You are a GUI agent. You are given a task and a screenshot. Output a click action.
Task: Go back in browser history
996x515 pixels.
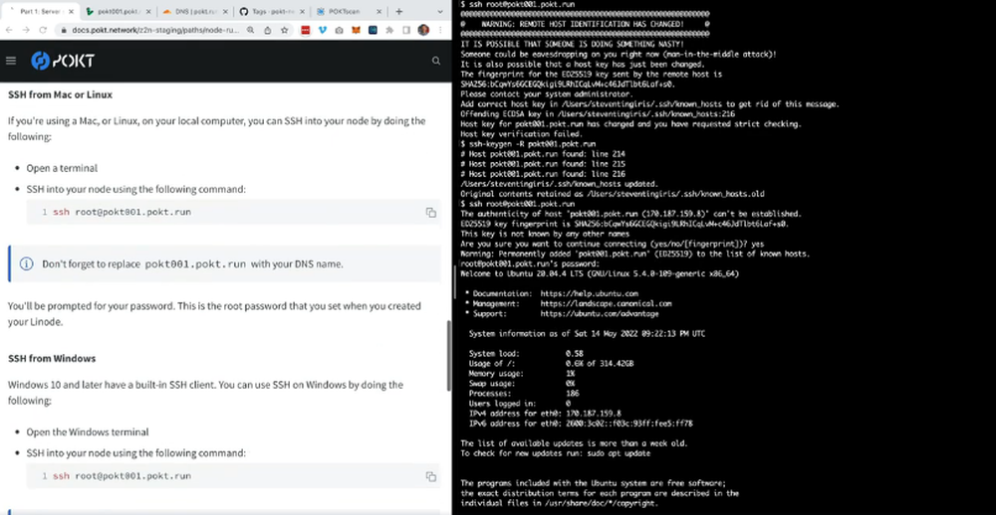coord(10,30)
